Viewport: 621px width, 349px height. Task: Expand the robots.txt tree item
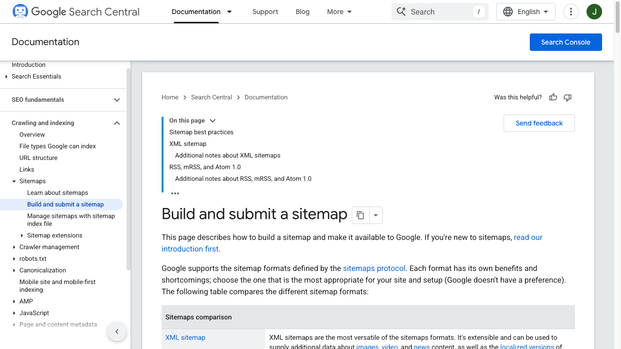coord(14,259)
